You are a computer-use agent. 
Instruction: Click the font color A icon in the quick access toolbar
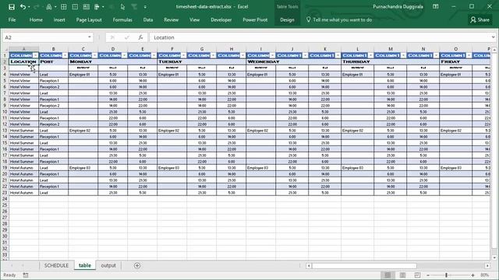tap(49, 7)
